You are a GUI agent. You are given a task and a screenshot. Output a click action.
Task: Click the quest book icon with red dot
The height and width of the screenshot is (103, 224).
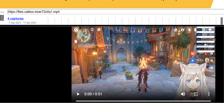coord(76,42)
